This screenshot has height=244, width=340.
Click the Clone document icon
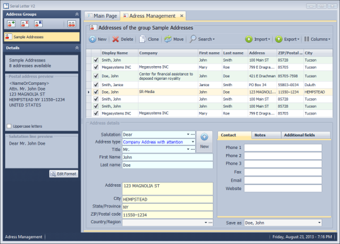pyautogui.click(x=142, y=39)
